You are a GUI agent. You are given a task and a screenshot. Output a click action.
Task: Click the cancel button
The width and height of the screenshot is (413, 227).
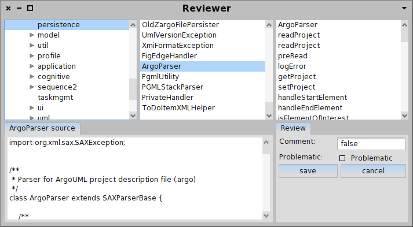[x=373, y=171]
